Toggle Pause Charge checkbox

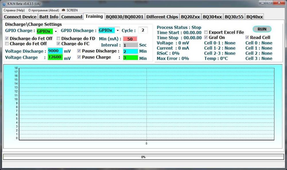tap(79, 57)
